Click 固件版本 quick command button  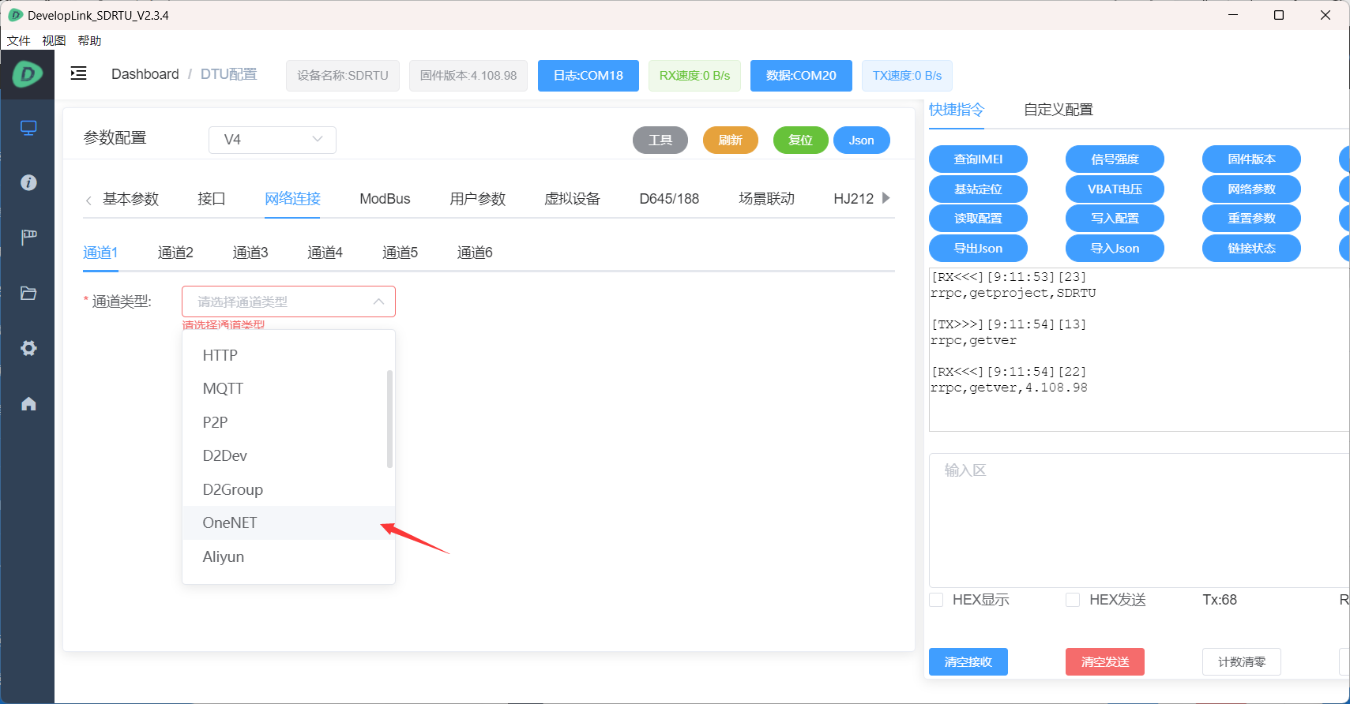(1251, 159)
